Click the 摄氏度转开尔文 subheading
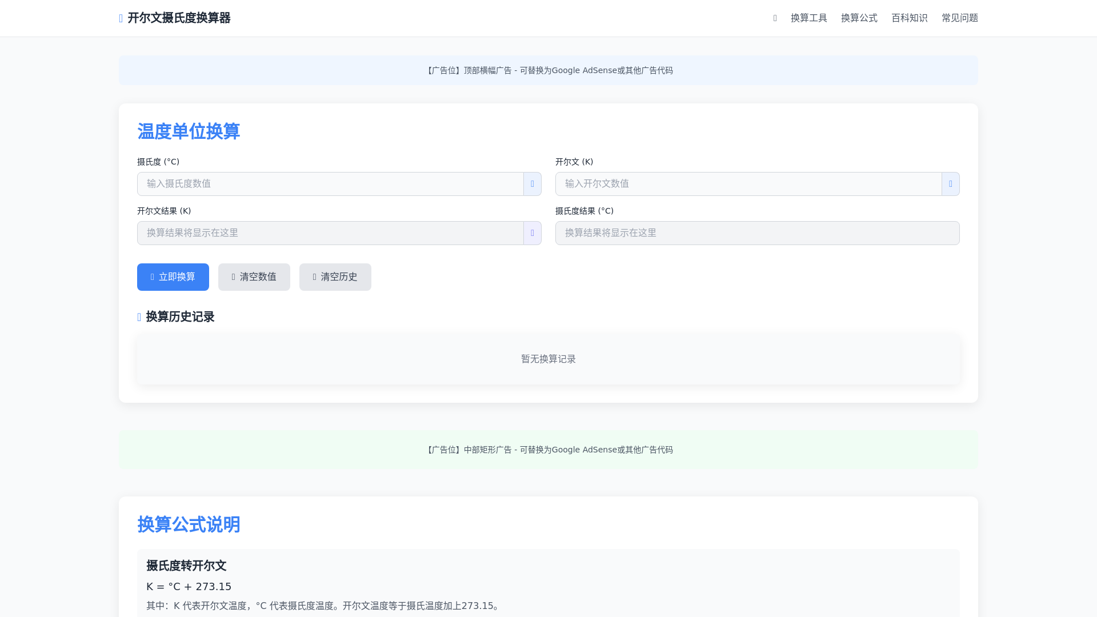The image size is (1097, 617). (186, 566)
